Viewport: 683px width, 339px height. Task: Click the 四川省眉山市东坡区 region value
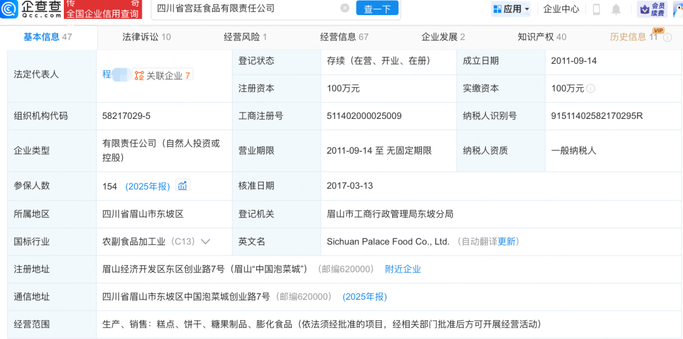[143, 214]
